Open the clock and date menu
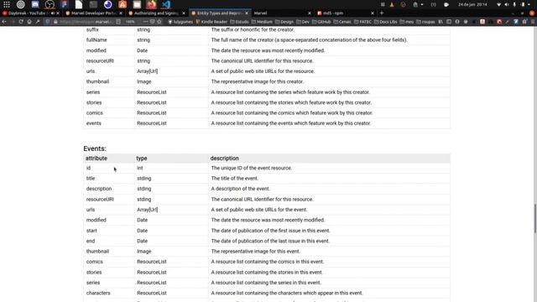The width and height of the screenshot is (537, 302). click(472, 4)
